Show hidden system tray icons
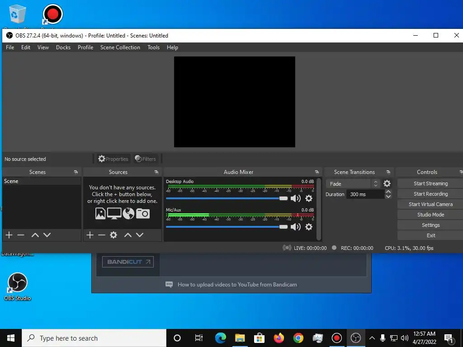Screen dimensions: 463x347 click(372, 338)
